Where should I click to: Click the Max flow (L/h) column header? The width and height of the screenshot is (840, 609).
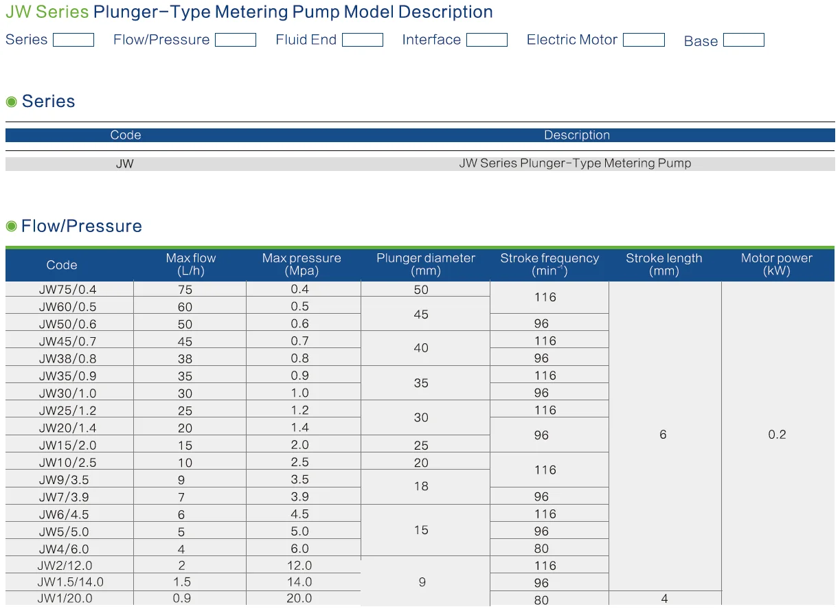tap(190, 264)
